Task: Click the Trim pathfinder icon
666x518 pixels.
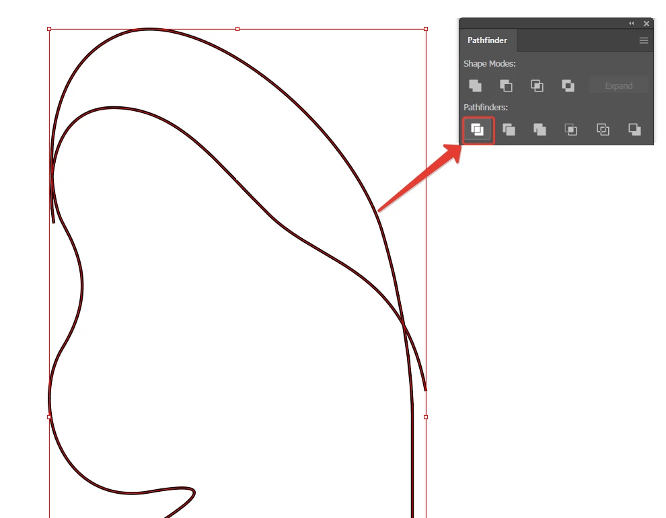Action: (509, 129)
